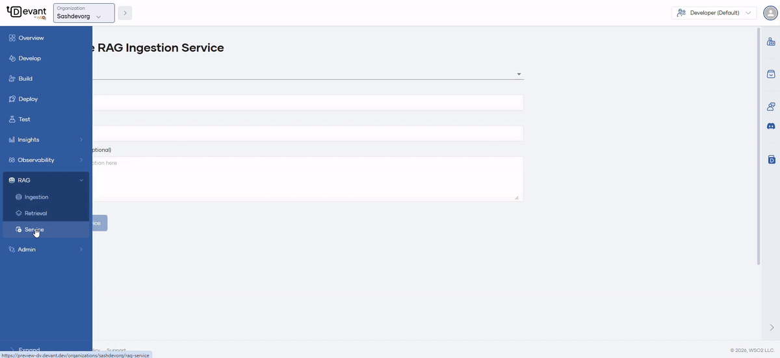The image size is (780, 358).
Task: Open the Organization Sashdevorg selector
Action: pos(84,13)
